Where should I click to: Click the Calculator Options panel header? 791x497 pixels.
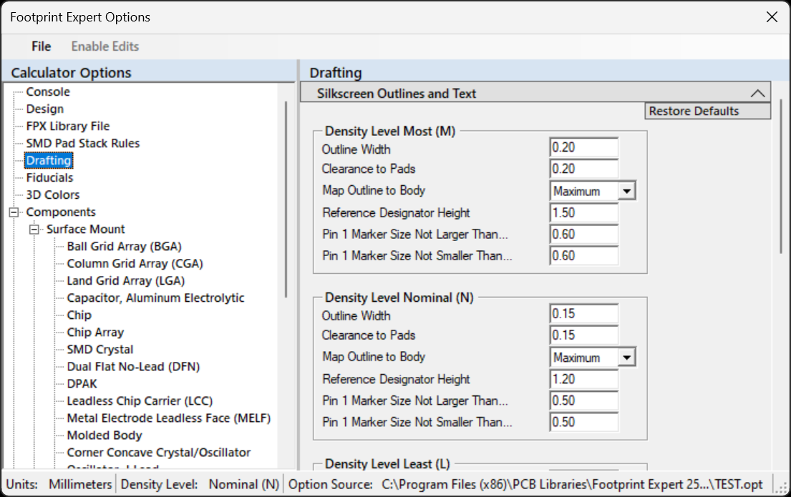click(71, 73)
